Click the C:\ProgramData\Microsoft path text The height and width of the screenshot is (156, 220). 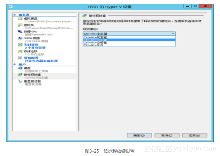tap(49, 28)
